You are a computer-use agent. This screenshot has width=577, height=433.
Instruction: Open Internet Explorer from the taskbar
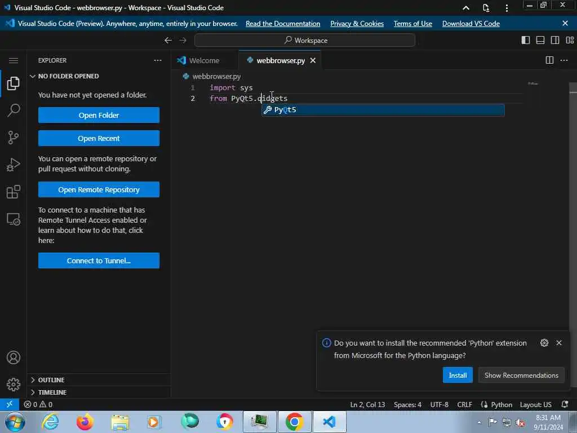pos(50,422)
